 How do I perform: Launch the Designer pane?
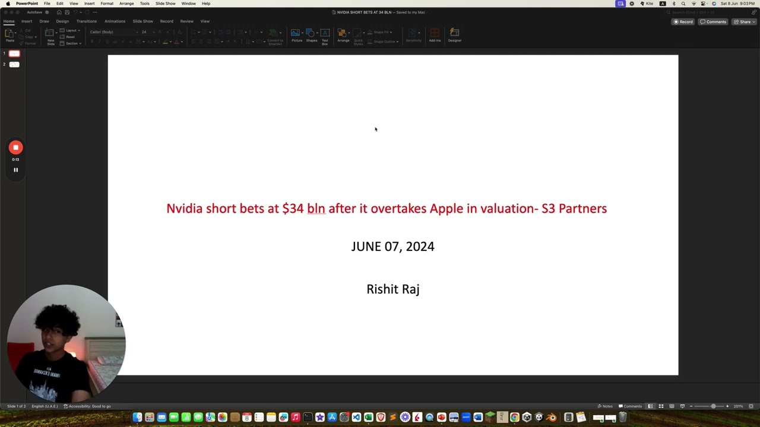click(x=455, y=36)
